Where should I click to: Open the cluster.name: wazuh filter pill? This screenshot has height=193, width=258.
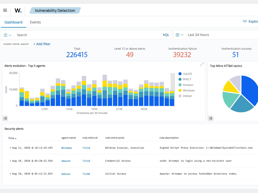[16, 44]
